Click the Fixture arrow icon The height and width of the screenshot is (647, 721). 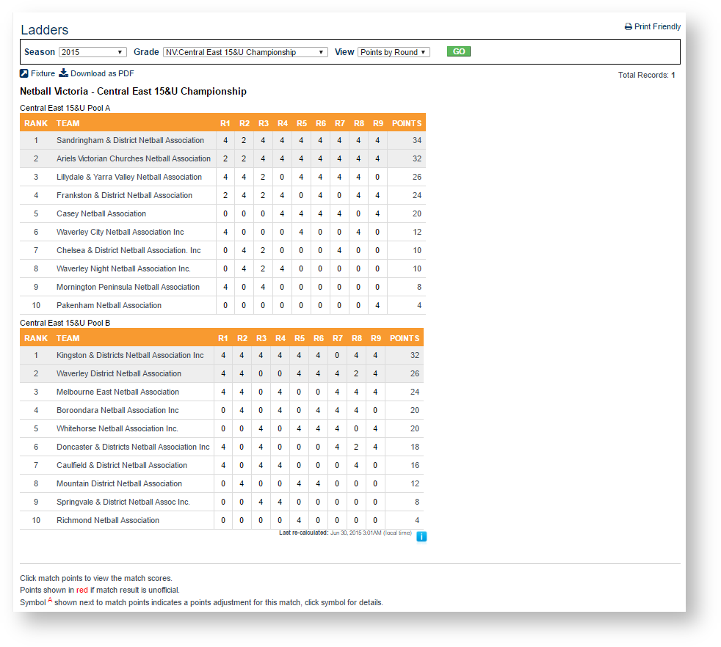[24, 73]
